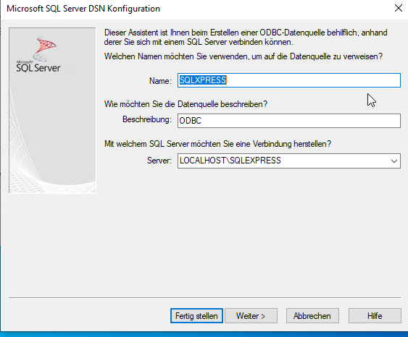Screen dimensions: 408x337
Task: Click the "Wie möchten Sie die Datenquelle beschreiben?" text
Action: click(x=186, y=104)
